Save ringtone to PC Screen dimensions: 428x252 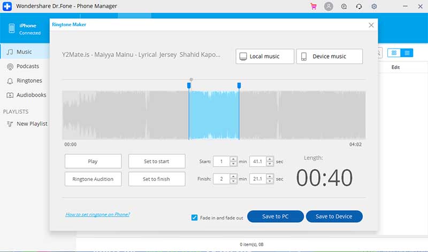click(276, 216)
